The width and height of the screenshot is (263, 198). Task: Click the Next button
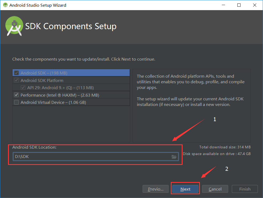185,189
